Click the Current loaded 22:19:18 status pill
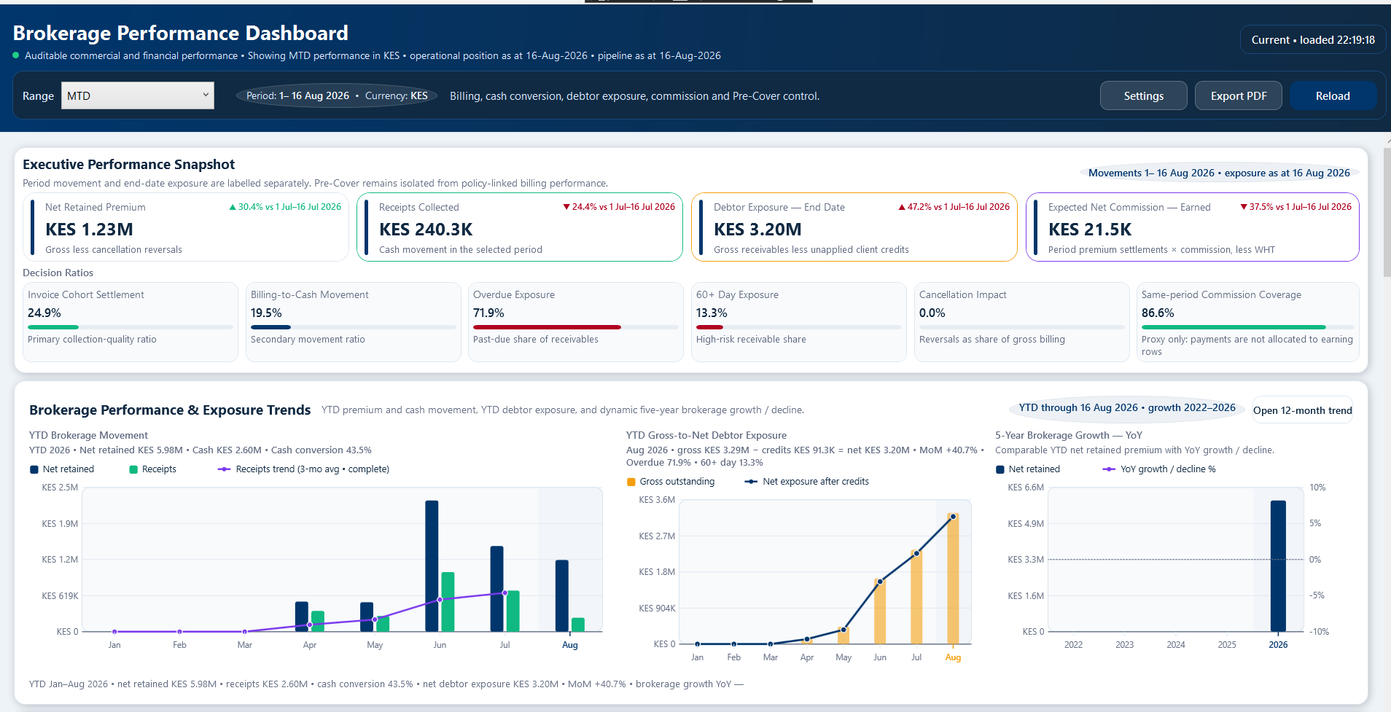 pyautogui.click(x=1313, y=40)
